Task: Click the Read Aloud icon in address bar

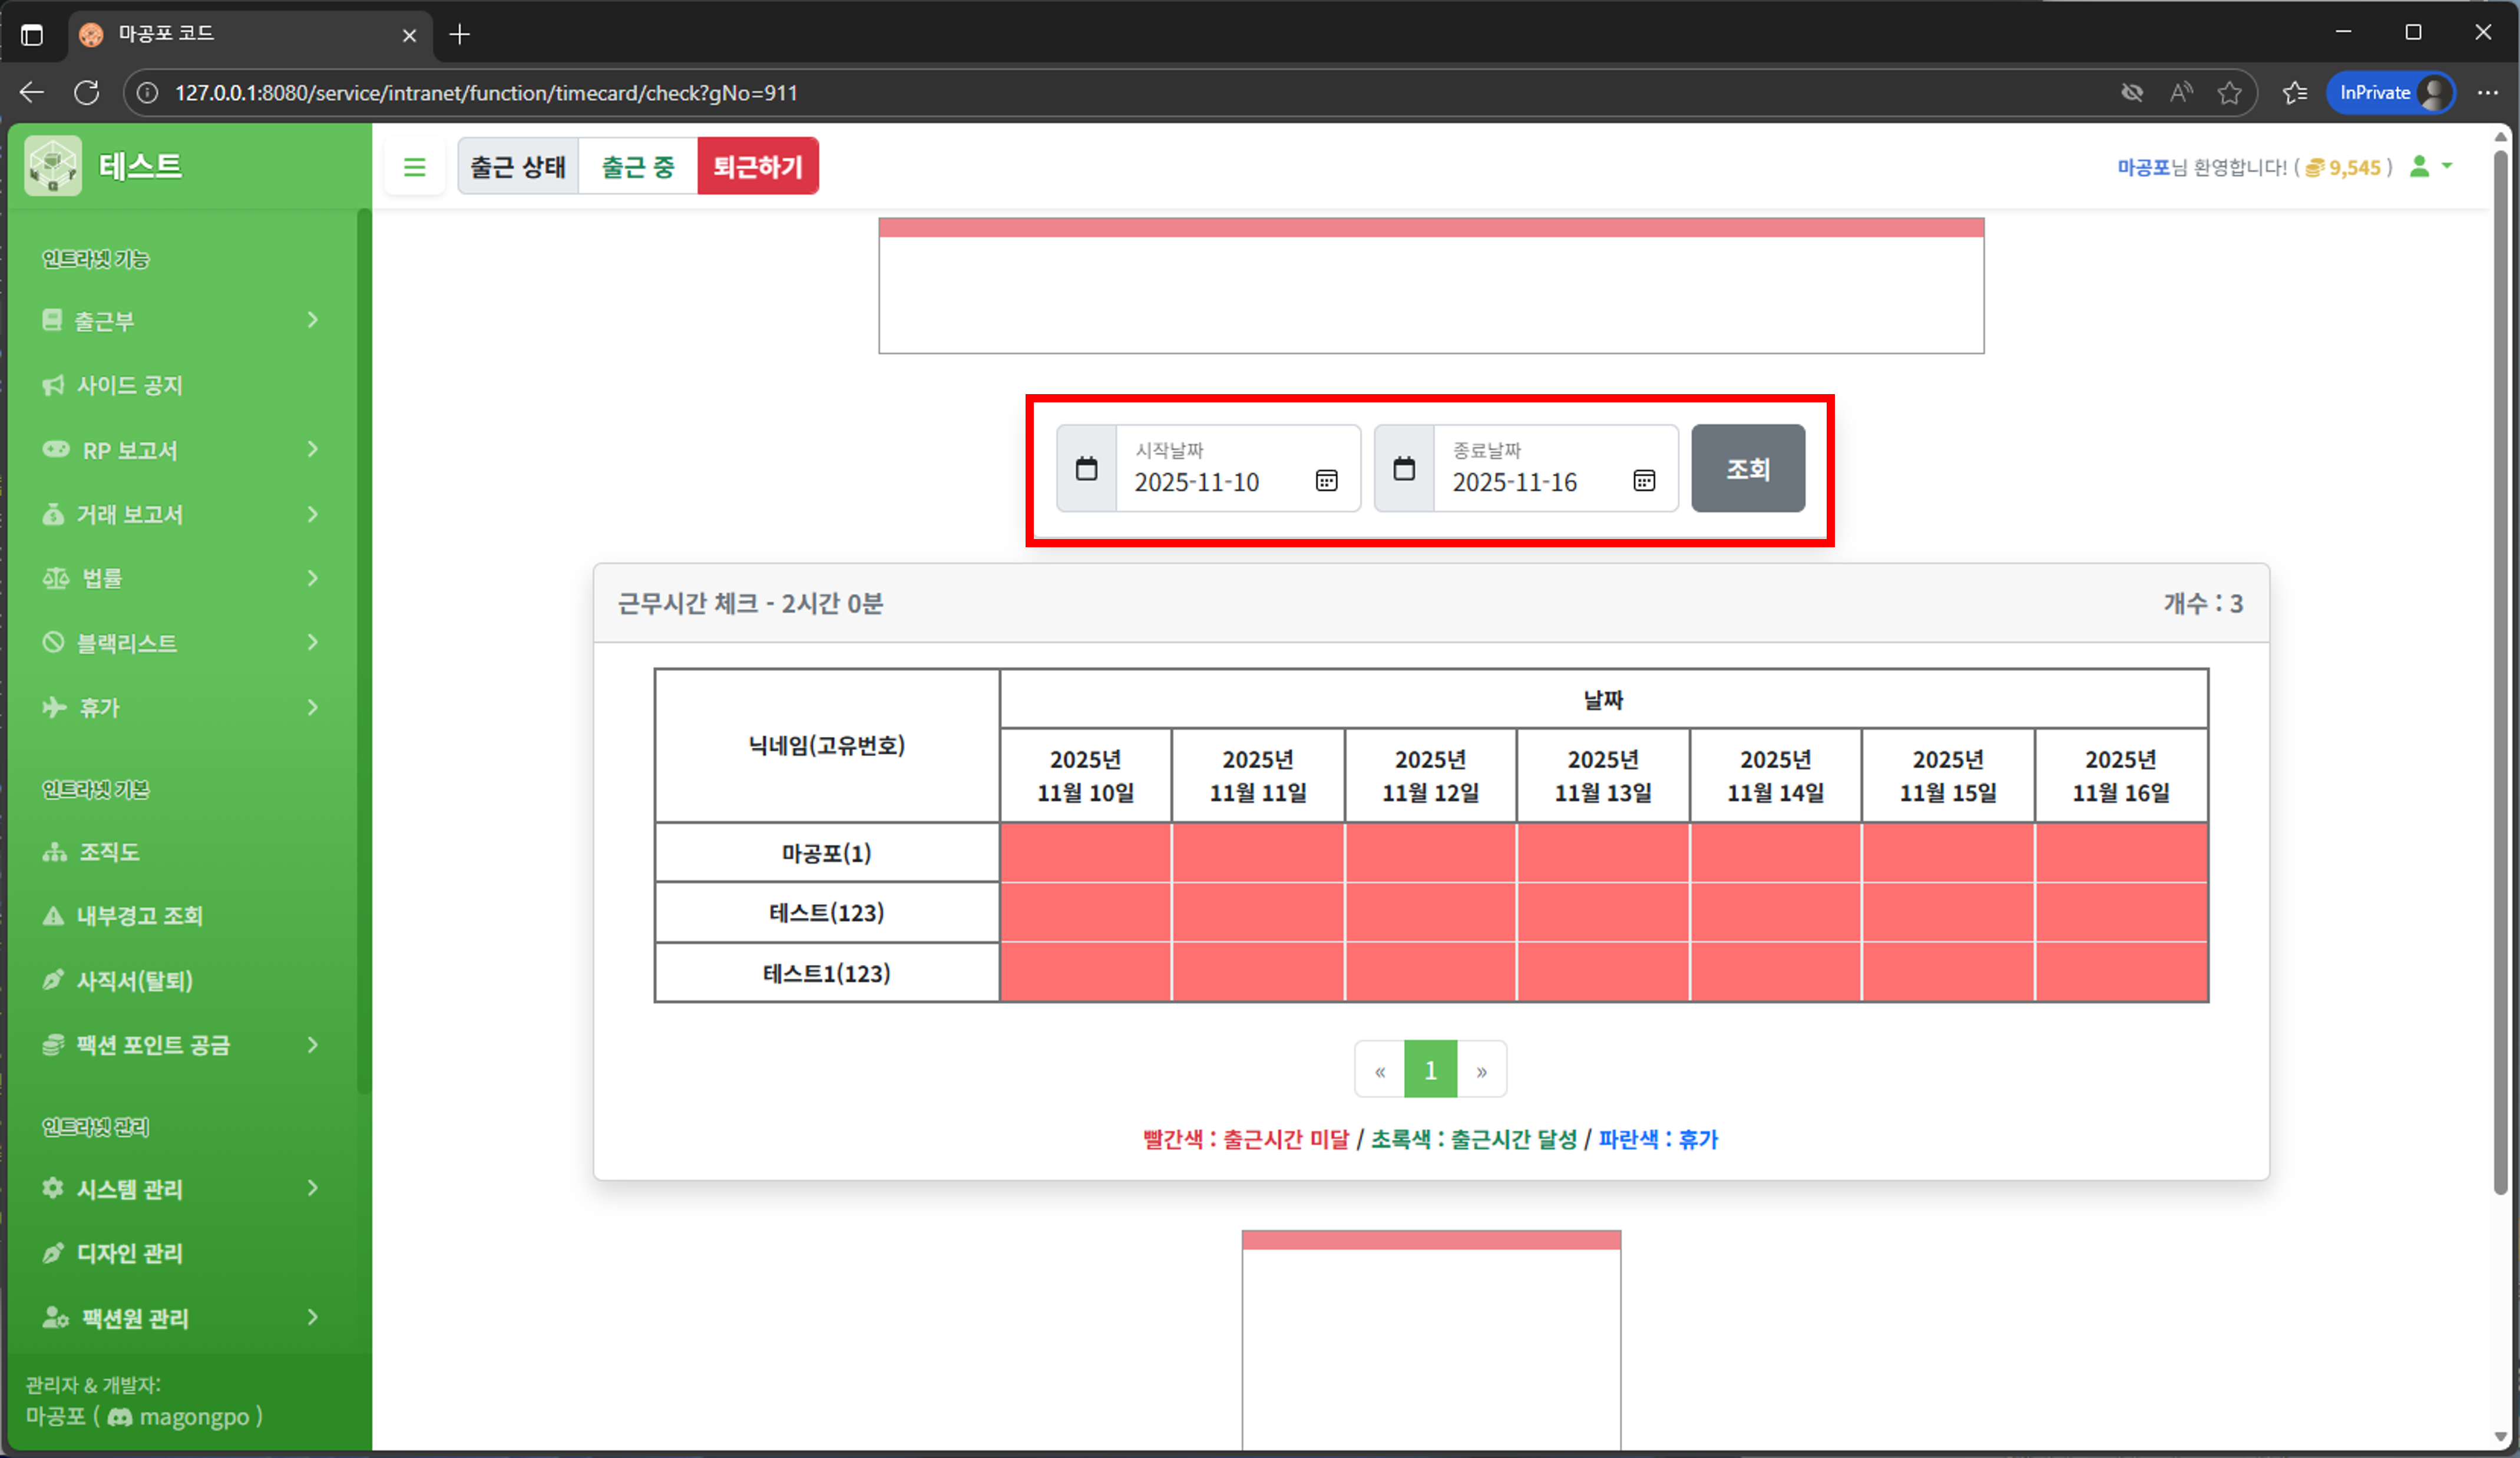Action: [2181, 93]
